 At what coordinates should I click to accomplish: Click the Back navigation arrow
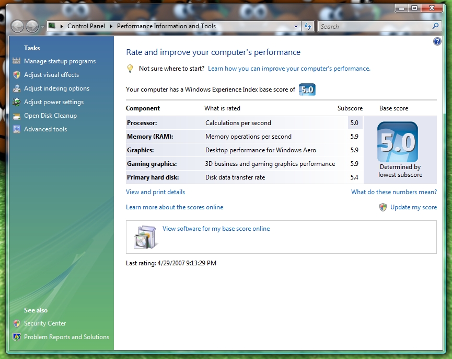17,27
